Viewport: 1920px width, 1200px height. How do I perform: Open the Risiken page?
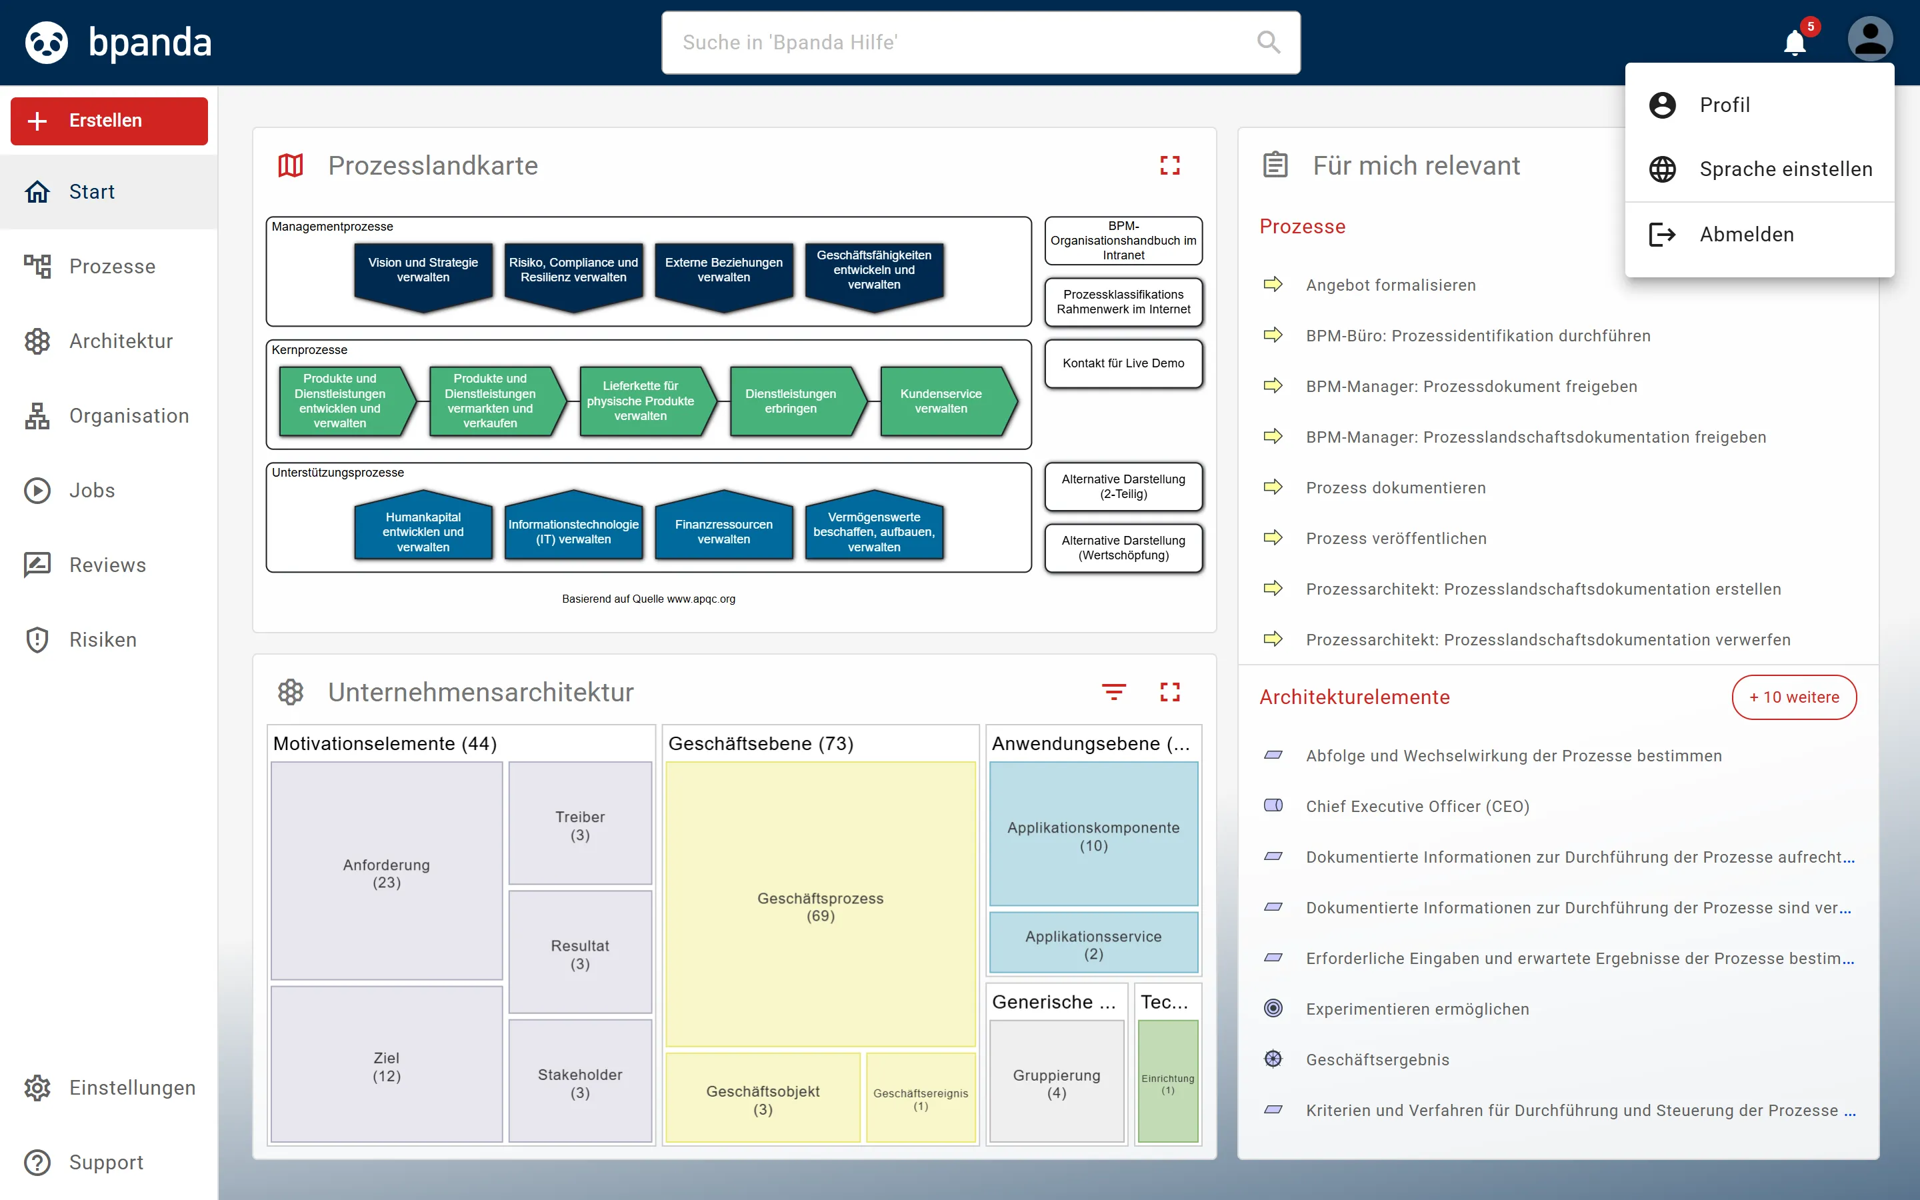pyautogui.click(x=109, y=640)
